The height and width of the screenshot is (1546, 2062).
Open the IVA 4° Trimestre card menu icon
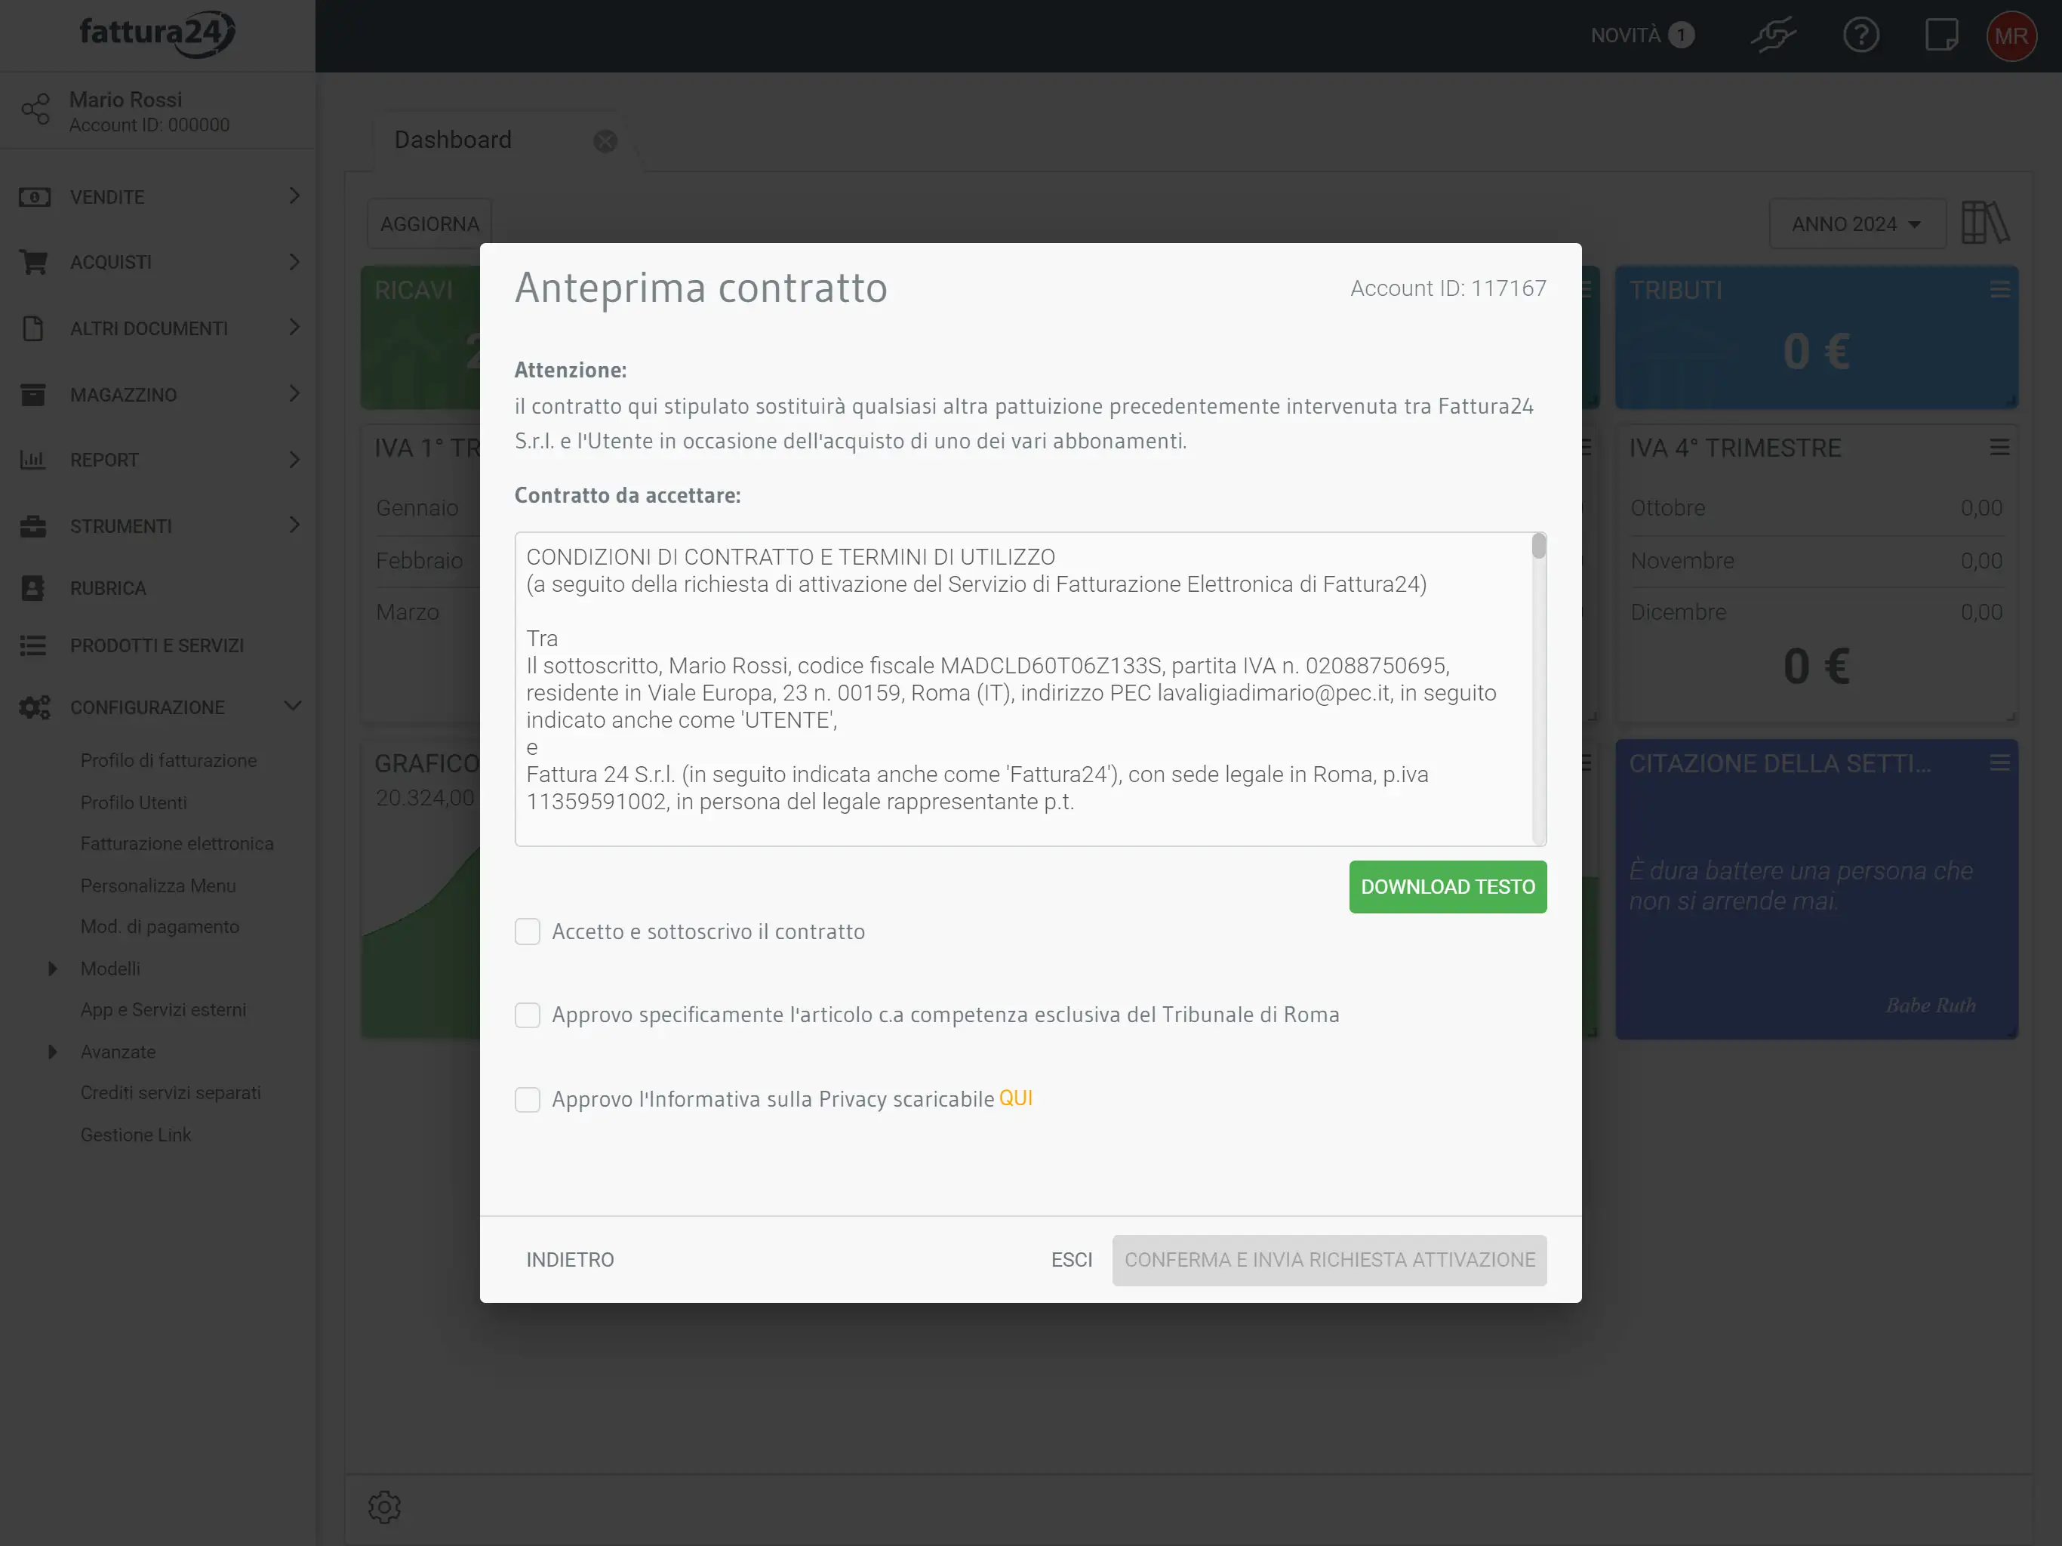coord(1999,448)
